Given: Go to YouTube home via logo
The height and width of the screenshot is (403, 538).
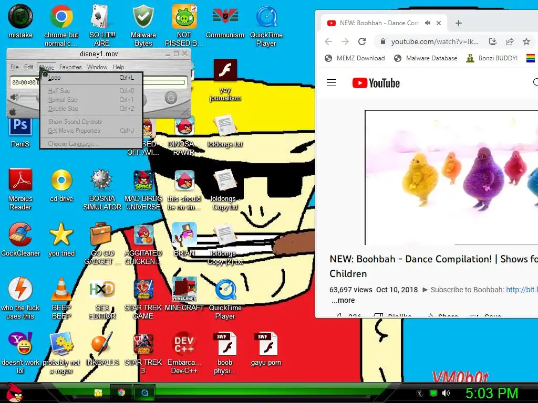Looking at the screenshot, I should pyautogui.click(x=376, y=83).
